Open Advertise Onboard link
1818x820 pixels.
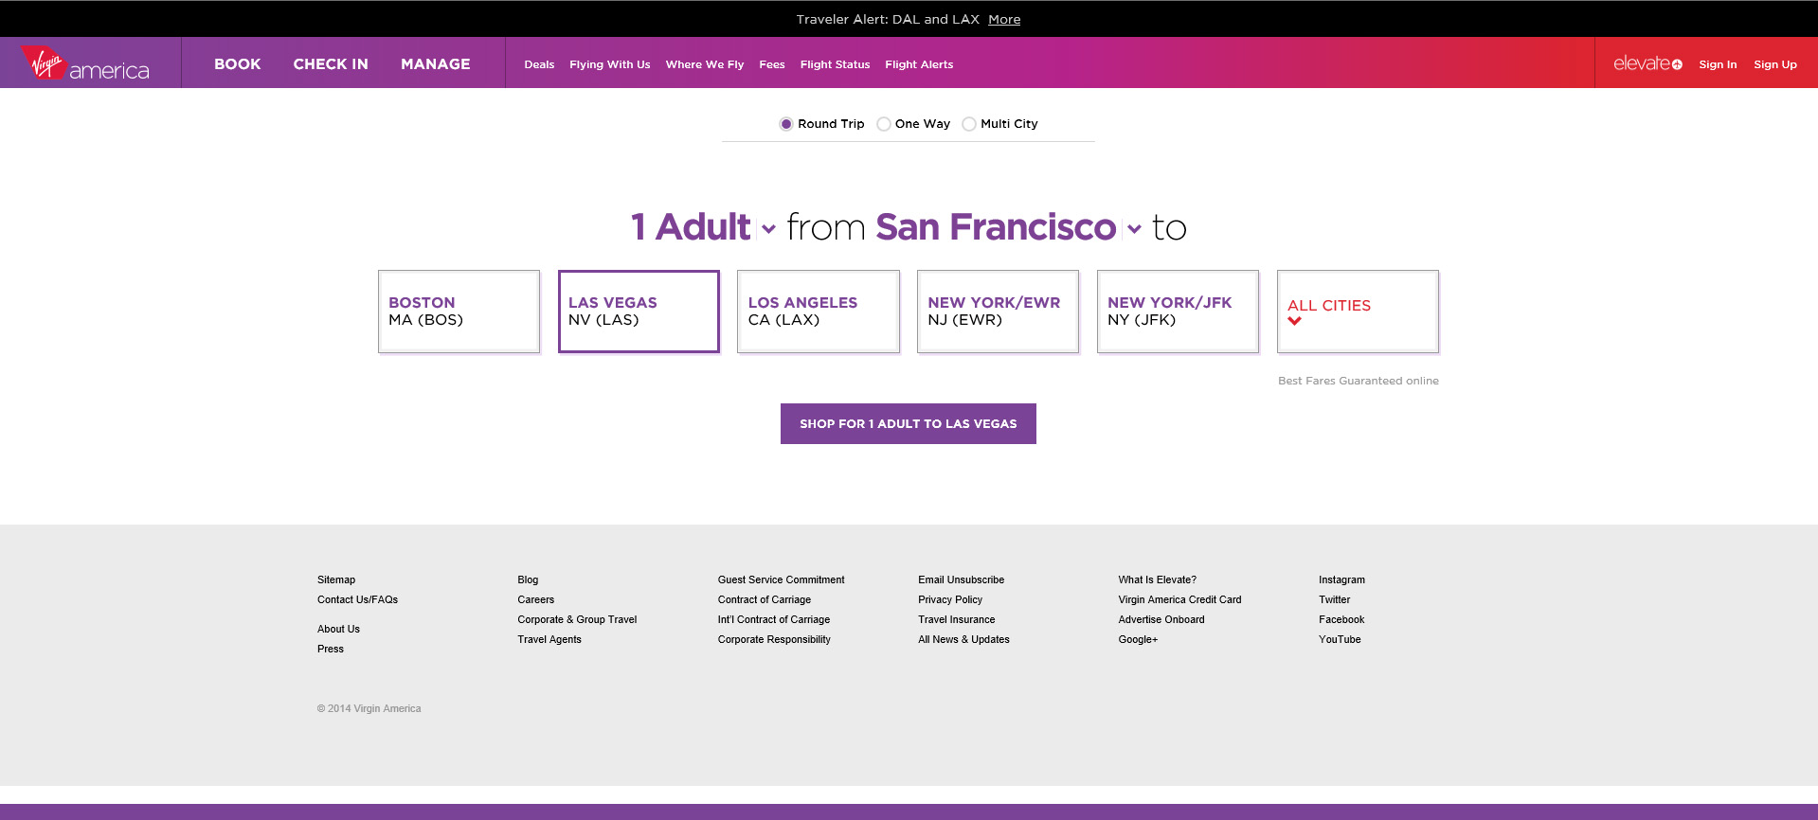click(x=1161, y=619)
